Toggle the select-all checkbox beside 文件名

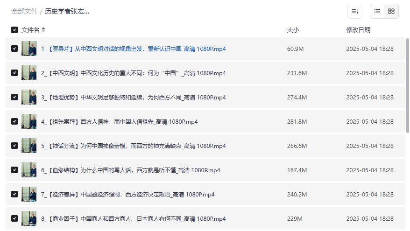click(14, 30)
